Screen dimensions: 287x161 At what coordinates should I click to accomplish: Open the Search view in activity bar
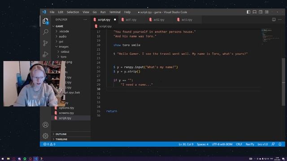pos(46,32)
